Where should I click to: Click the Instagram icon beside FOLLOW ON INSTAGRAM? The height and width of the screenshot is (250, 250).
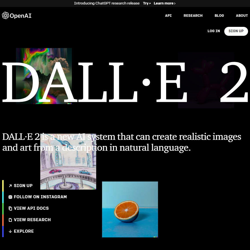pos(10,197)
